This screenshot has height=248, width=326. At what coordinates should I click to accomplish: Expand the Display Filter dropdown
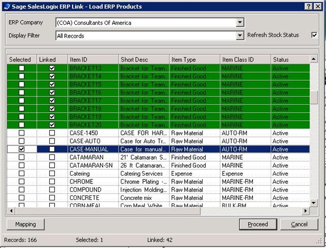coord(239,36)
